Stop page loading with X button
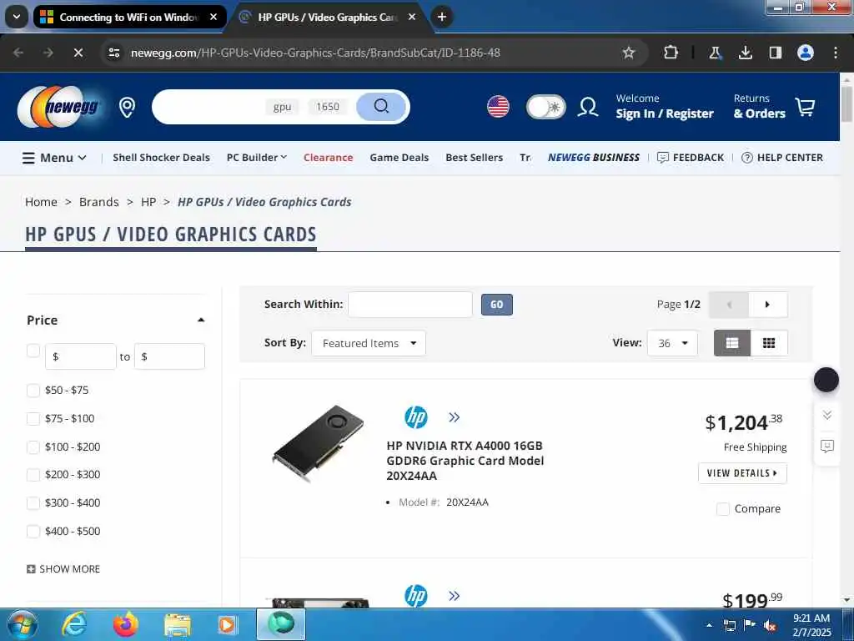This screenshot has height=641, width=854. click(78, 53)
